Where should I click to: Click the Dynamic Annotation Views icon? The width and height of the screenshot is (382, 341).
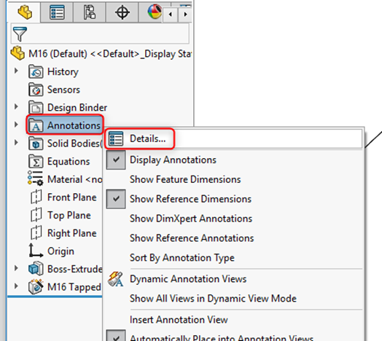click(116, 279)
